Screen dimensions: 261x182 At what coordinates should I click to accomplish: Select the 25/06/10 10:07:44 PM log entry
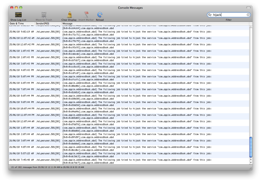pyautogui.click(x=129, y=110)
